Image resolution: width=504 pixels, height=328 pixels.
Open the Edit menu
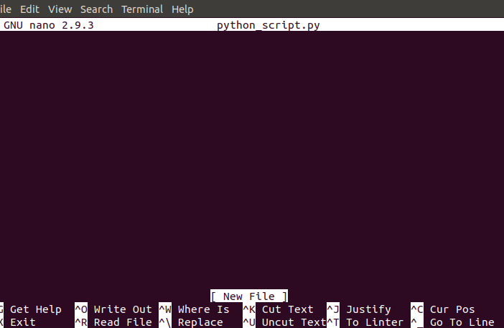[x=29, y=9]
